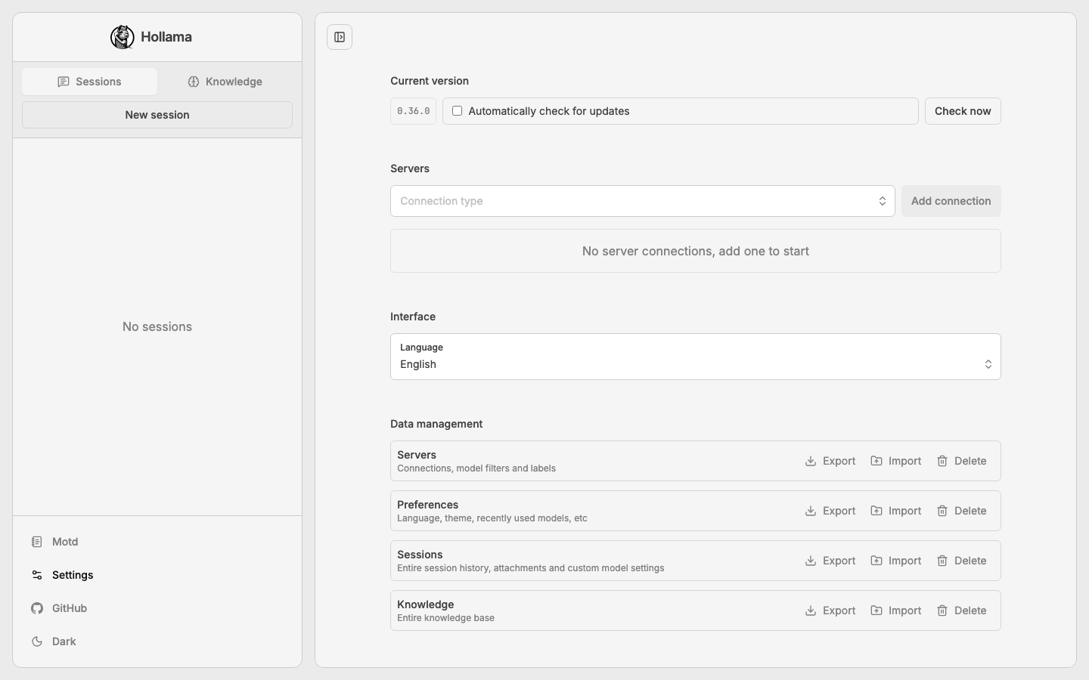Image resolution: width=1089 pixels, height=680 pixels.
Task: Switch to the Knowledge tab
Action: tap(225, 82)
